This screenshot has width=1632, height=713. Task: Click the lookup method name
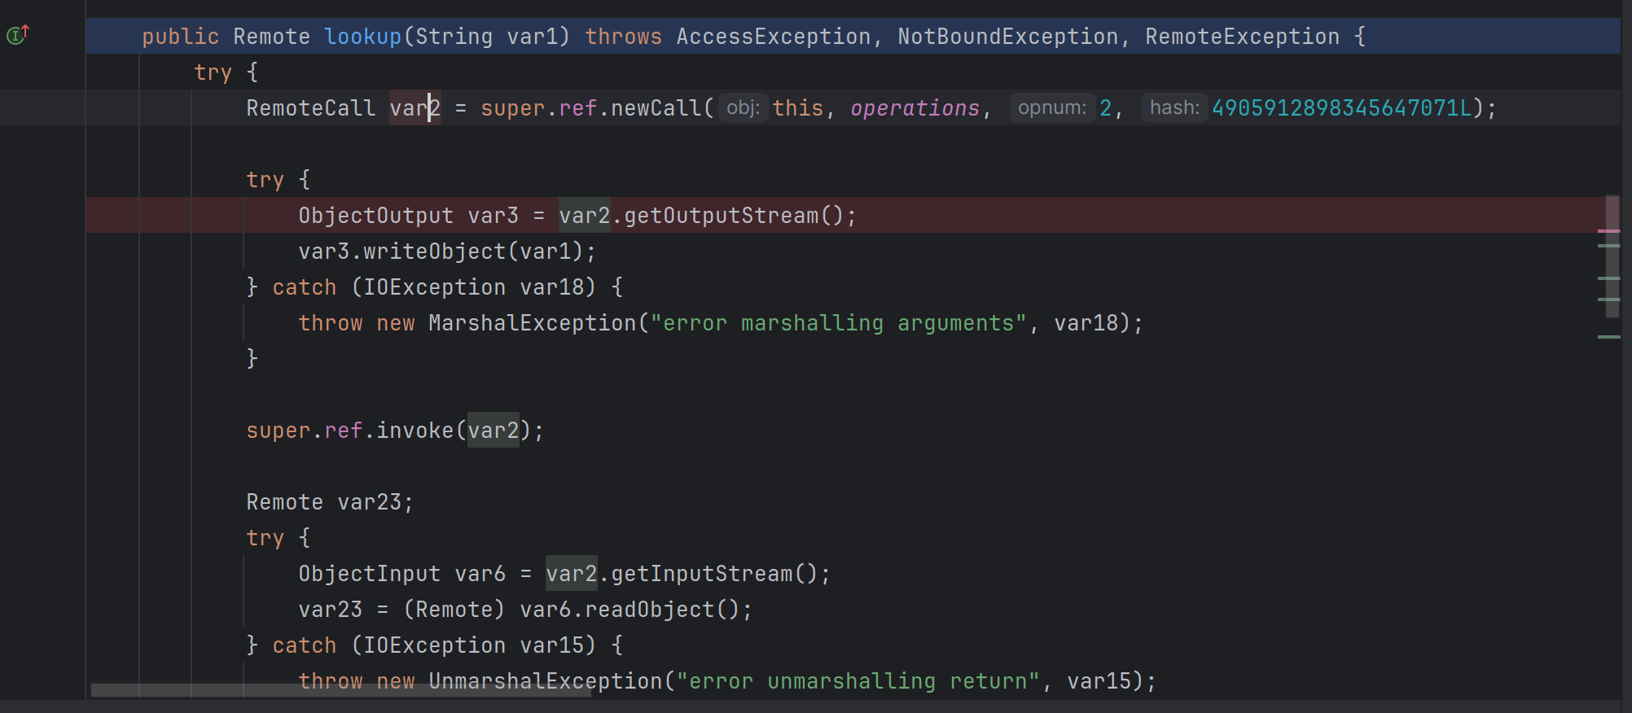coord(363,37)
